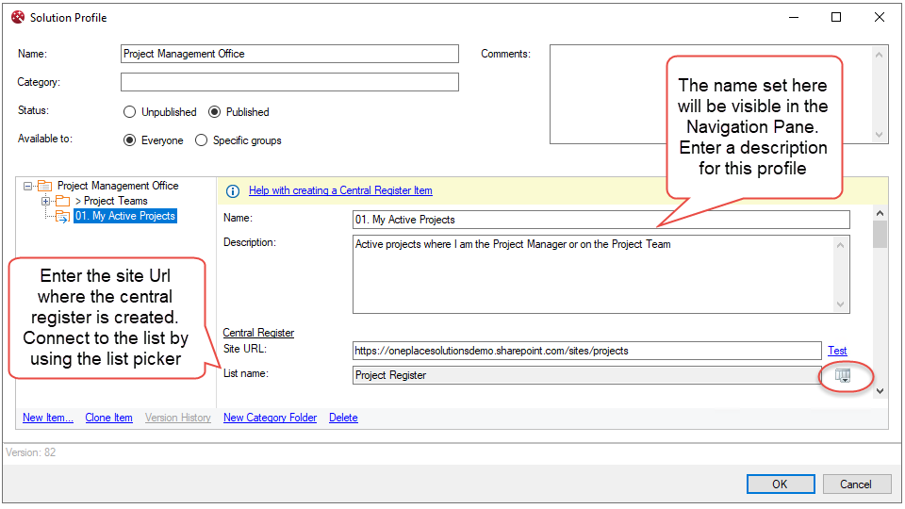Screen dimensions: 905x509
Task: Open the help link for Central Register Item
Action: pyautogui.click(x=340, y=190)
